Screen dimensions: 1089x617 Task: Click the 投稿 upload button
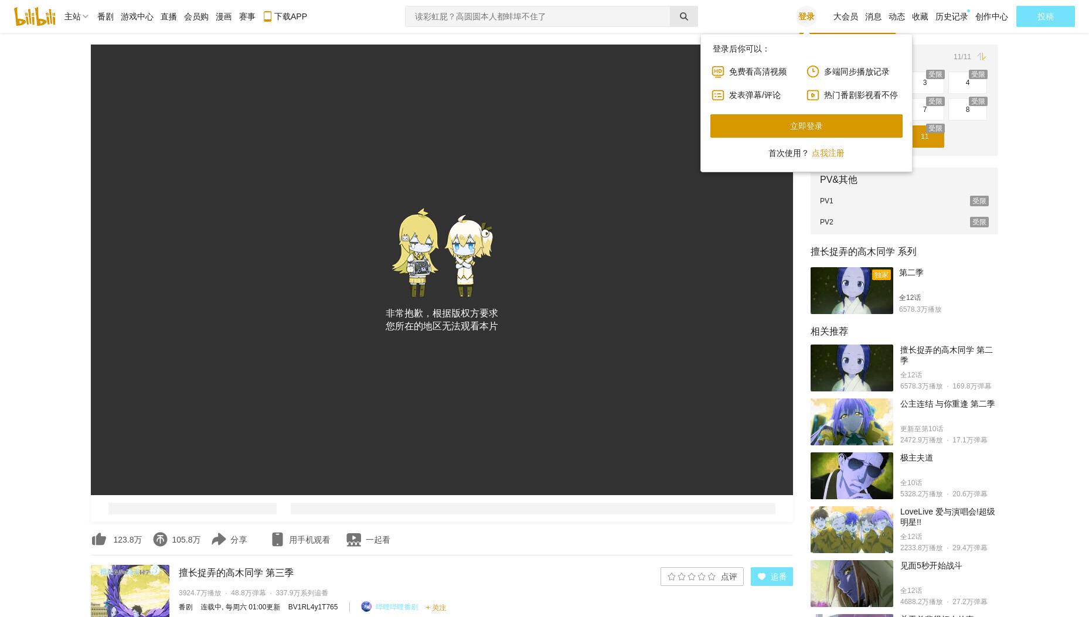[1046, 16]
